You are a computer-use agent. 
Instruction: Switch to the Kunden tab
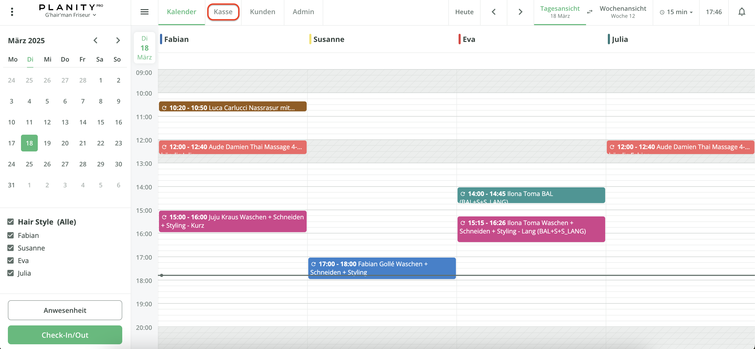(x=262, y=12)
